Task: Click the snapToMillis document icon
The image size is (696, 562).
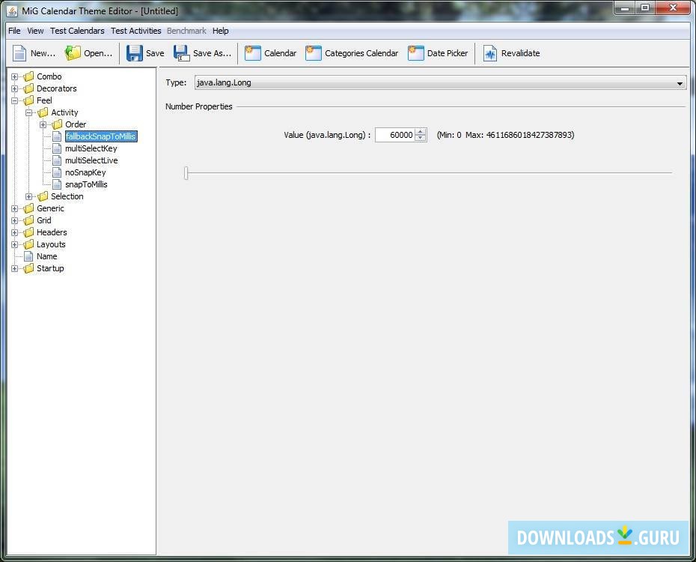Action: point(57,184)
